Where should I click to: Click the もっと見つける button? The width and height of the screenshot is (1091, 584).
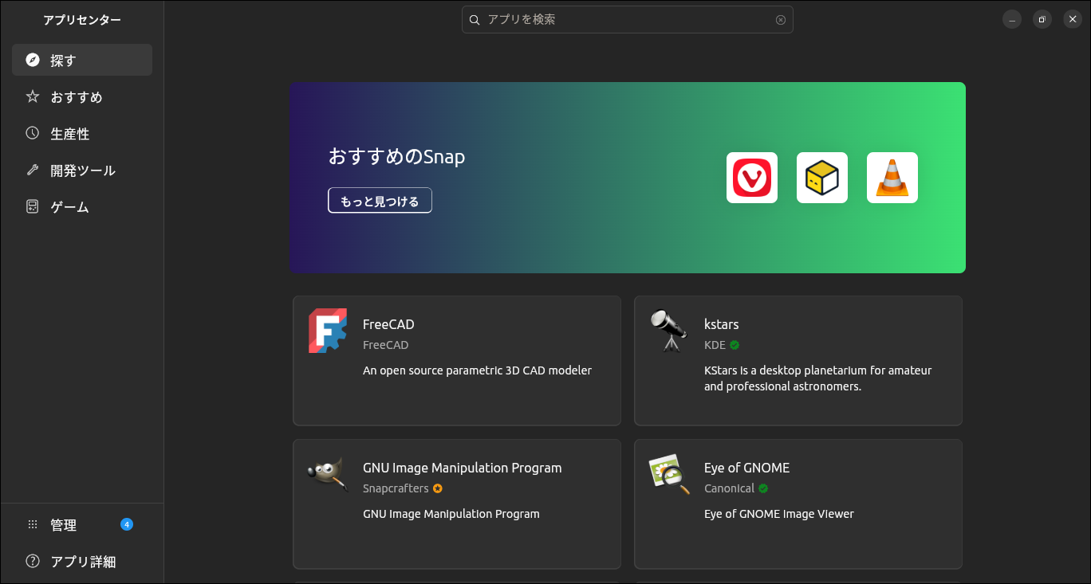[380, 201]
